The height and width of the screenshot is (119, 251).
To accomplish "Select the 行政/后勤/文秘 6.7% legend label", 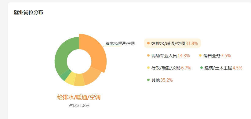I will tap(169, 68).
